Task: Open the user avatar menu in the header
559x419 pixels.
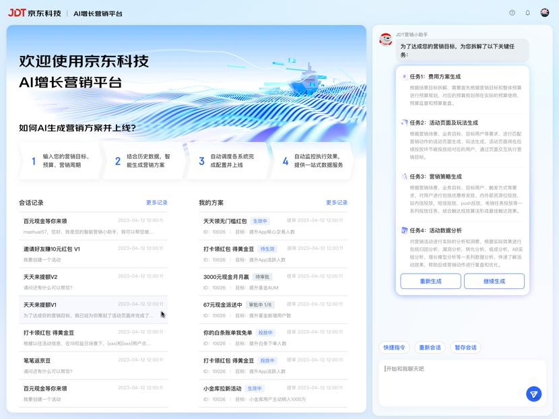Action: [544, 13]
